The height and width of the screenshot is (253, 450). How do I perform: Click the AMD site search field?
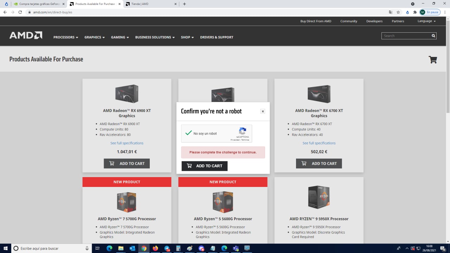click(x=406, y=36)
